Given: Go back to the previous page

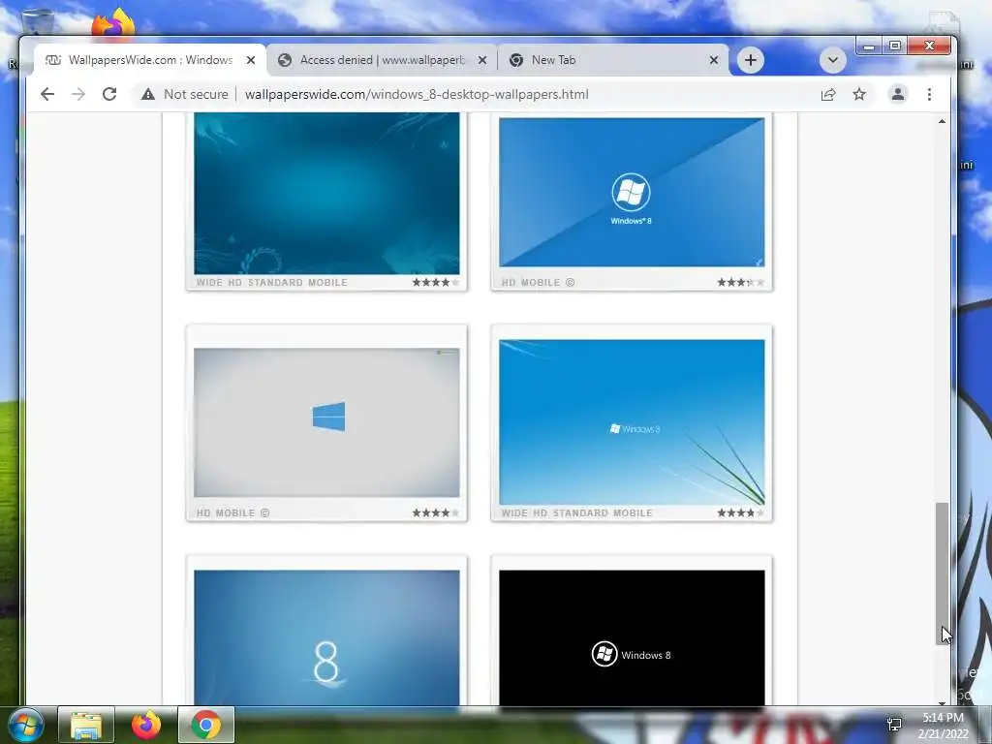Looking at the screenshot, I should coord(47,94).
